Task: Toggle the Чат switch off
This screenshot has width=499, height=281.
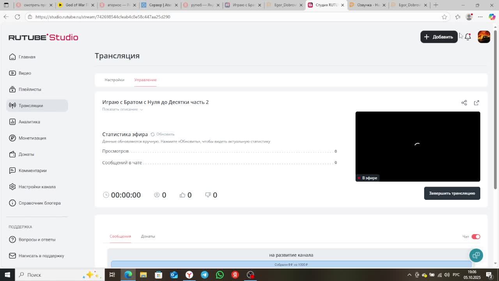Action: click(x=476, y=237)
